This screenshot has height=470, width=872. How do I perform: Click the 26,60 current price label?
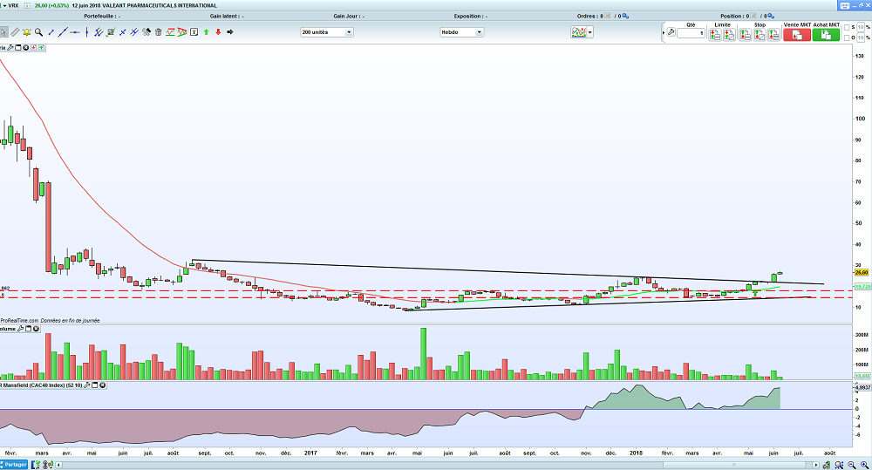click(x=862, y=273)
